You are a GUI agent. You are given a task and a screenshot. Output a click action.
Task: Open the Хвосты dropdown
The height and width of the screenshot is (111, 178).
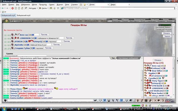coord(44,8)
